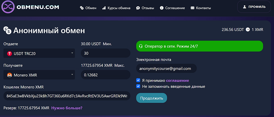
Task: Click the 1 XMR rate text
Action: coord(257,30)
